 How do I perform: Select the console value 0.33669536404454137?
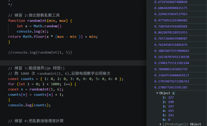(x=172, y=75)
